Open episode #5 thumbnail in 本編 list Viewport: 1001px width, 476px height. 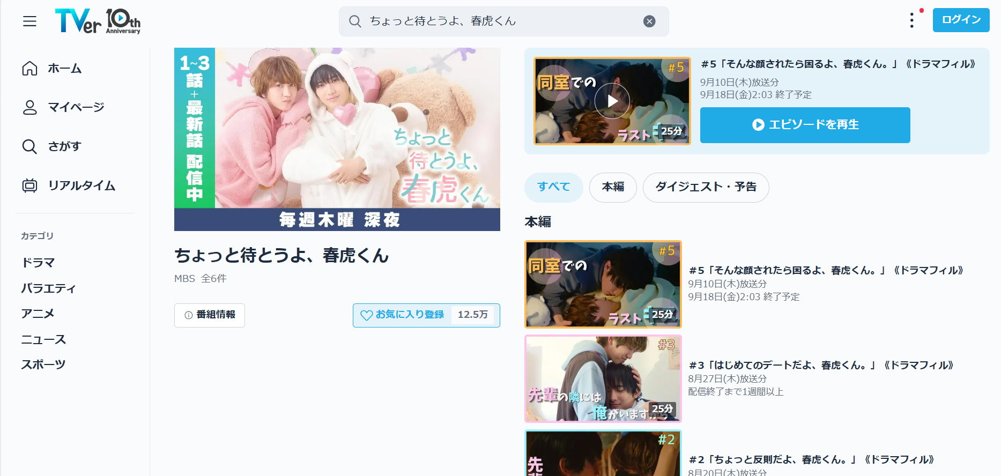[x=603, y=284]
